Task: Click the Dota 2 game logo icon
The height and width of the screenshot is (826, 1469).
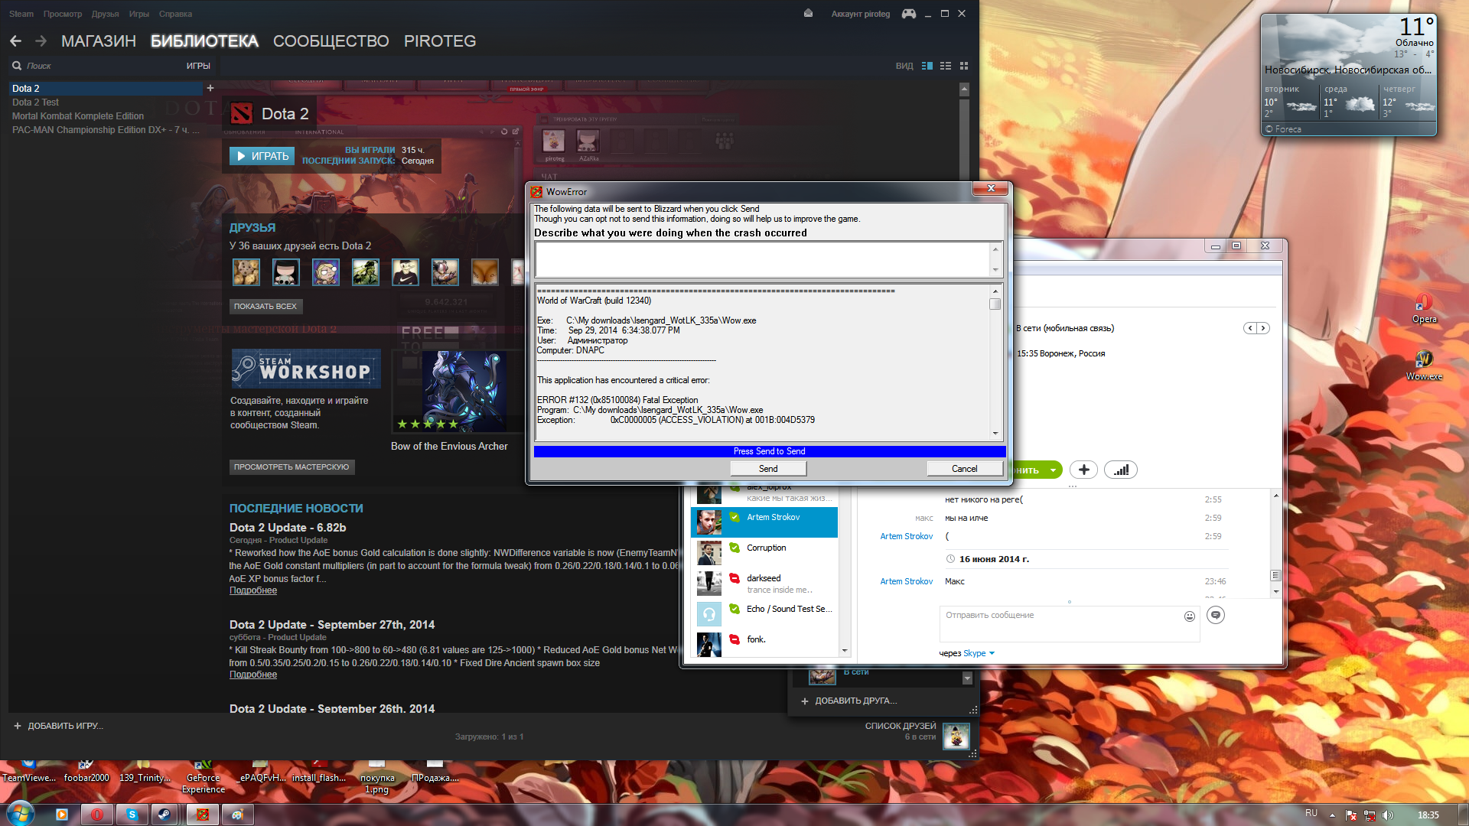Action: pyautogui.click(x=242, y=114)
